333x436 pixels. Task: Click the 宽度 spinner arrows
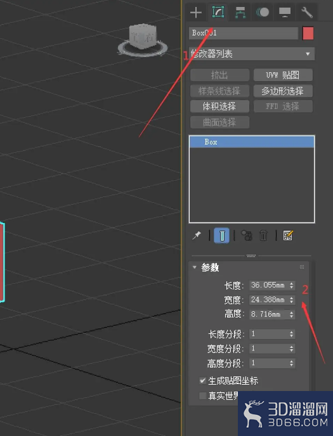[x=292, y=300]
